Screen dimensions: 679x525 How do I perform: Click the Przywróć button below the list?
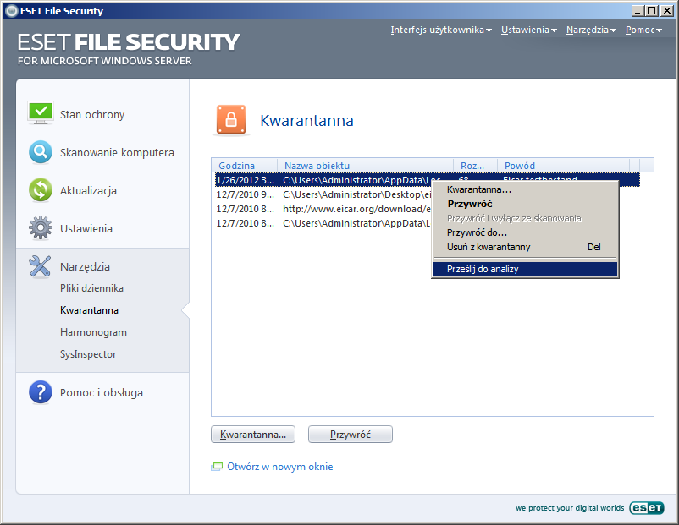pyautogui.click(x=351, y=435)
